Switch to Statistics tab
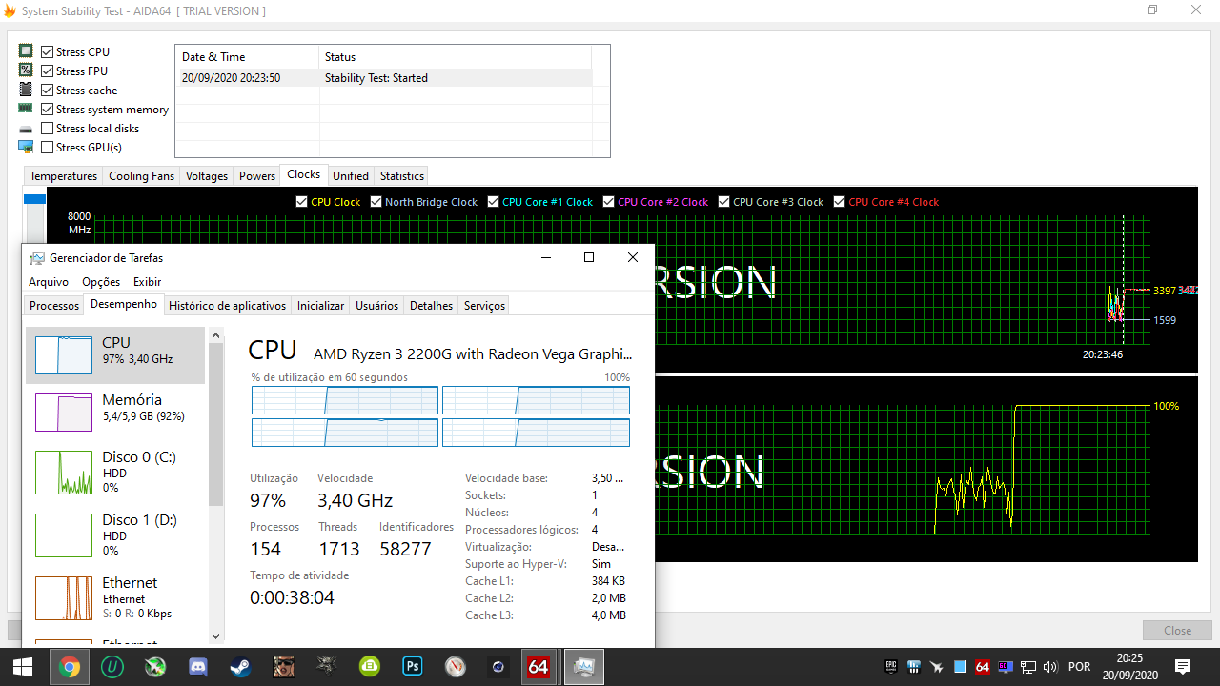 point(402,176)
